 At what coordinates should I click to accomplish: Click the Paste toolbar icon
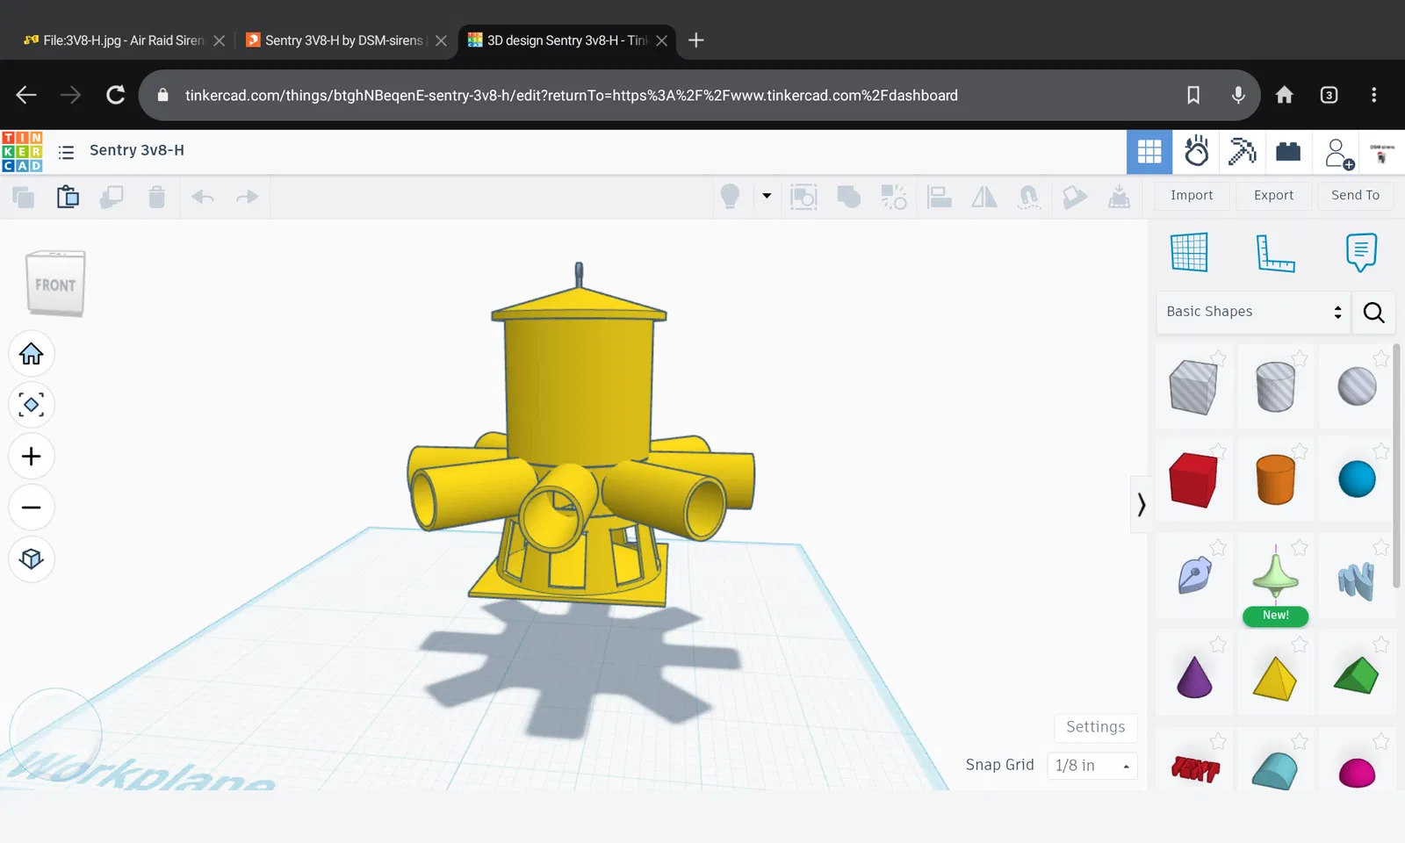68,198
